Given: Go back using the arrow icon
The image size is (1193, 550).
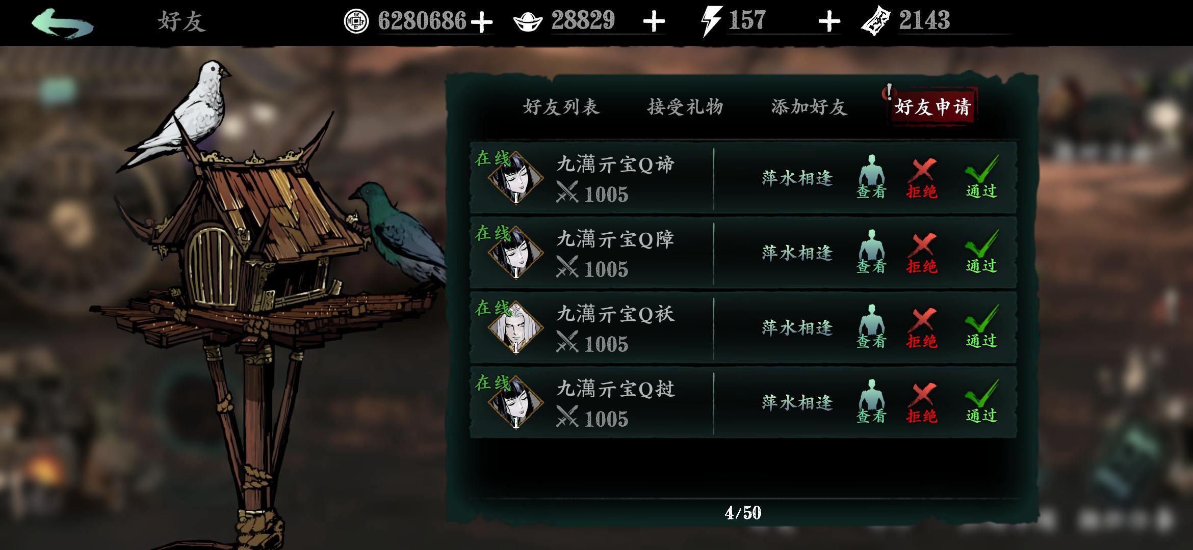Looking at the screenshot, I should pos(62,23).
